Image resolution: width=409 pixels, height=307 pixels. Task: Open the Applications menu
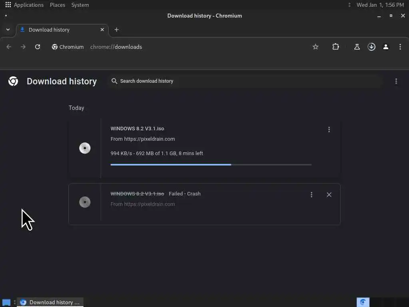point(29,5)
